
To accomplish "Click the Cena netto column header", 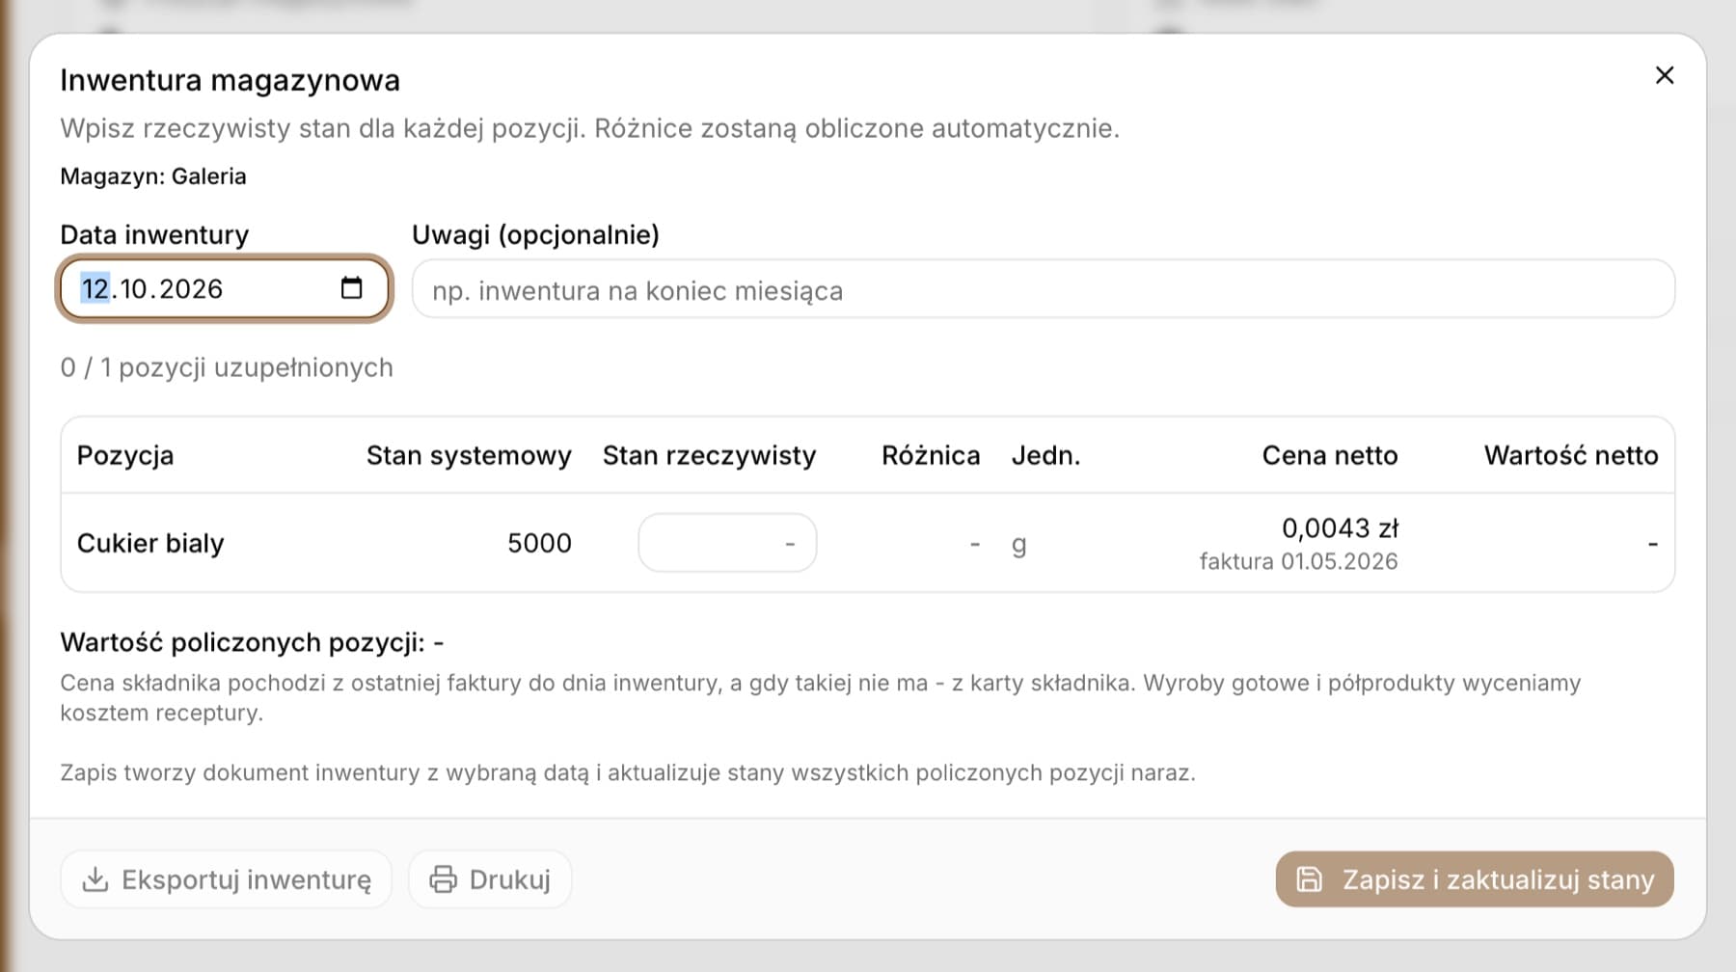I will [x=1330, y=455].
